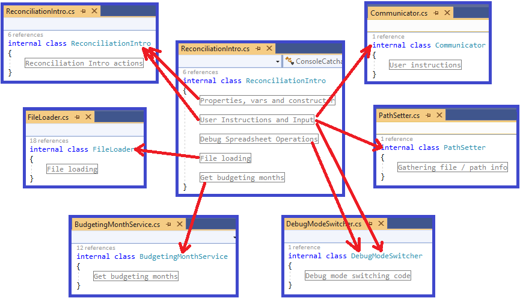
Task: Select the BudgetingMonthService.cs tab
Action: [117, 224]
